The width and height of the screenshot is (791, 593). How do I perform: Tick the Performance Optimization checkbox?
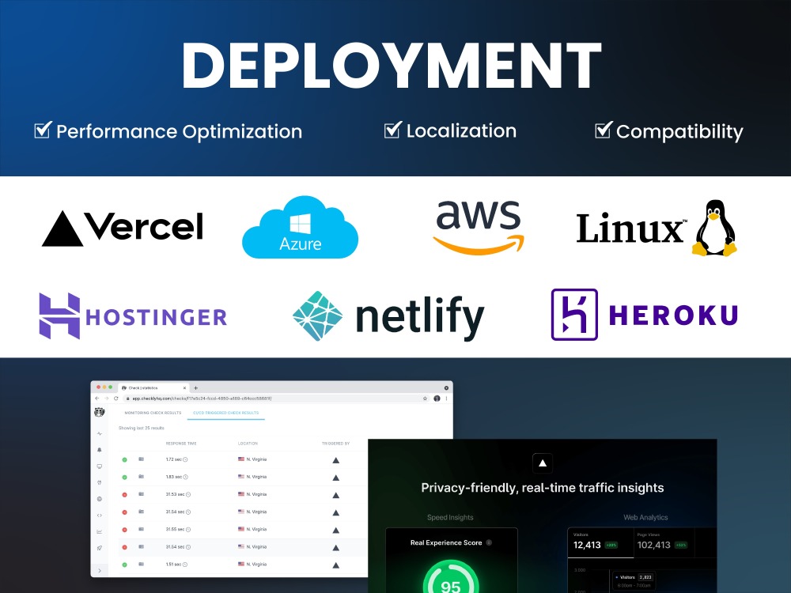pos(43,130)
